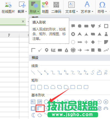Choose the plain rectangle in 矩形
The height and width of the screenshot is (119, 110).
click(33, 87)
